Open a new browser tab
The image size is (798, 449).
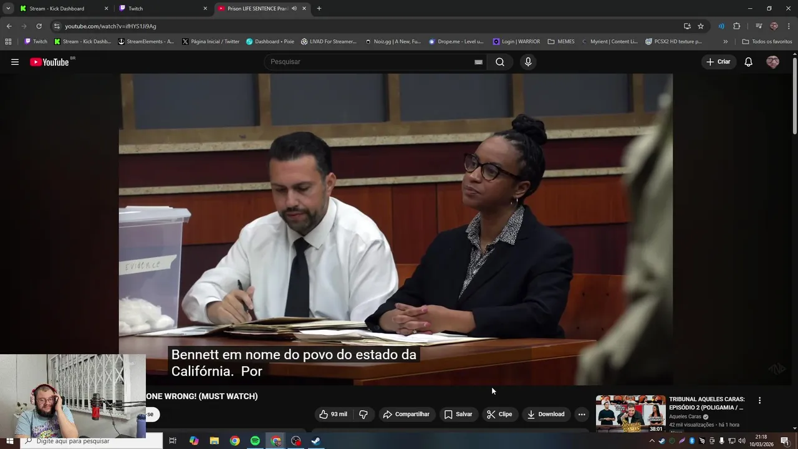coord(319,9)
